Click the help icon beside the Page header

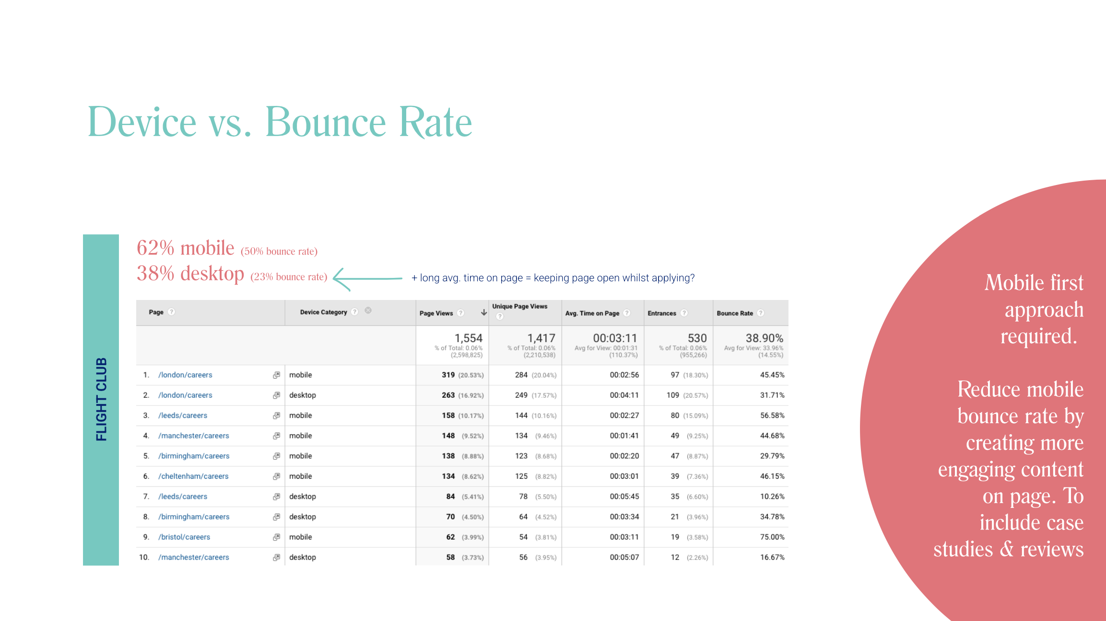[171, 312]
